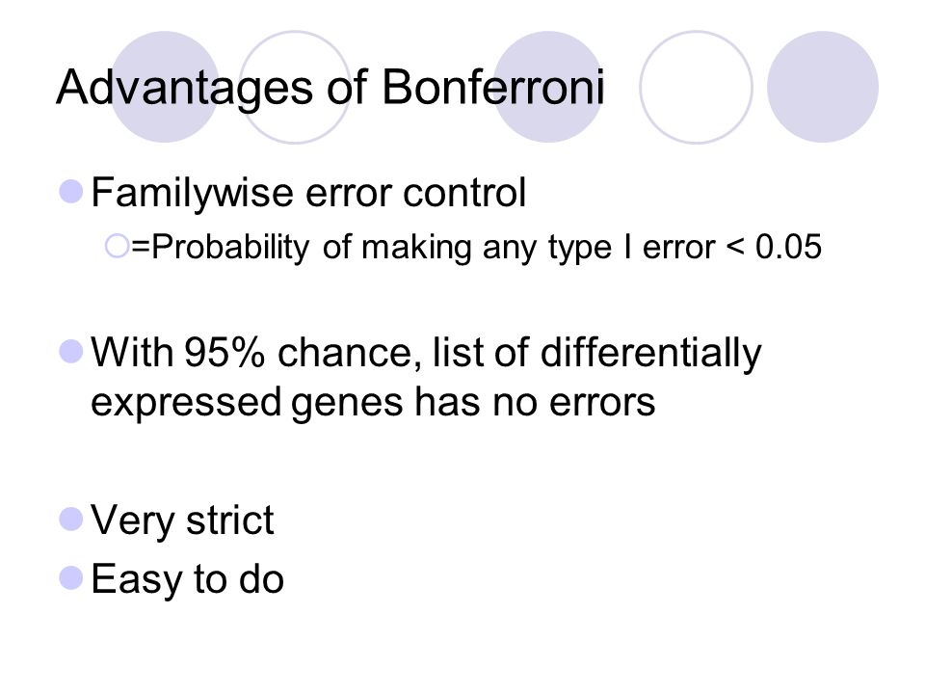Select the Familywise error control bullet text

pos(308,193)
